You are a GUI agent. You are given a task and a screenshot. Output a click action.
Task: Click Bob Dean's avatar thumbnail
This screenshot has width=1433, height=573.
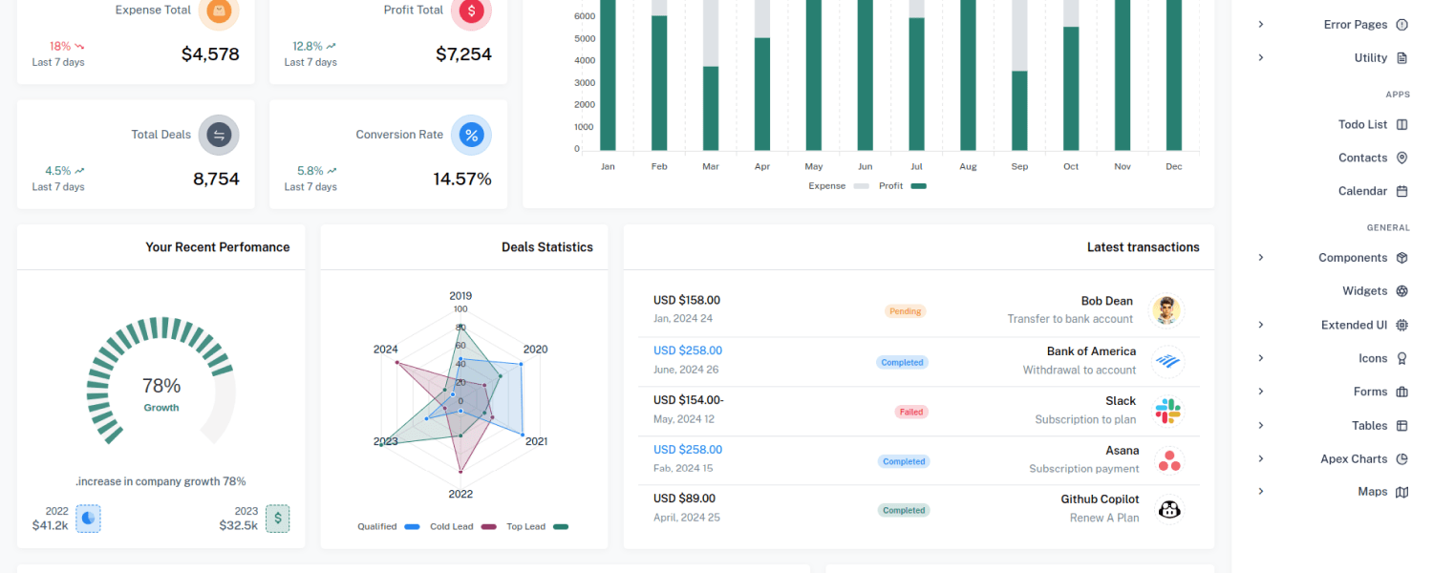point(1167,310)
